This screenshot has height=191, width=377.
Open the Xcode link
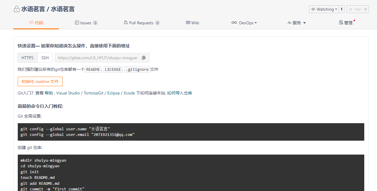click(129, 93)
